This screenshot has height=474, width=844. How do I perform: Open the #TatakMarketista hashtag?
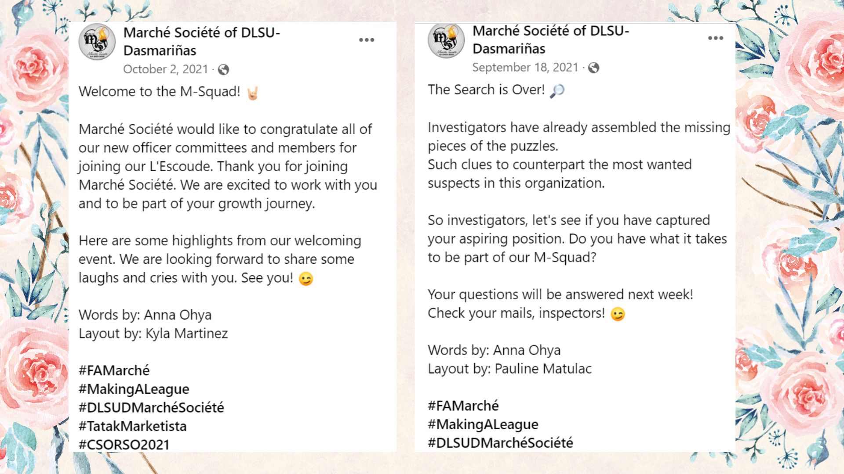point(132,426)
